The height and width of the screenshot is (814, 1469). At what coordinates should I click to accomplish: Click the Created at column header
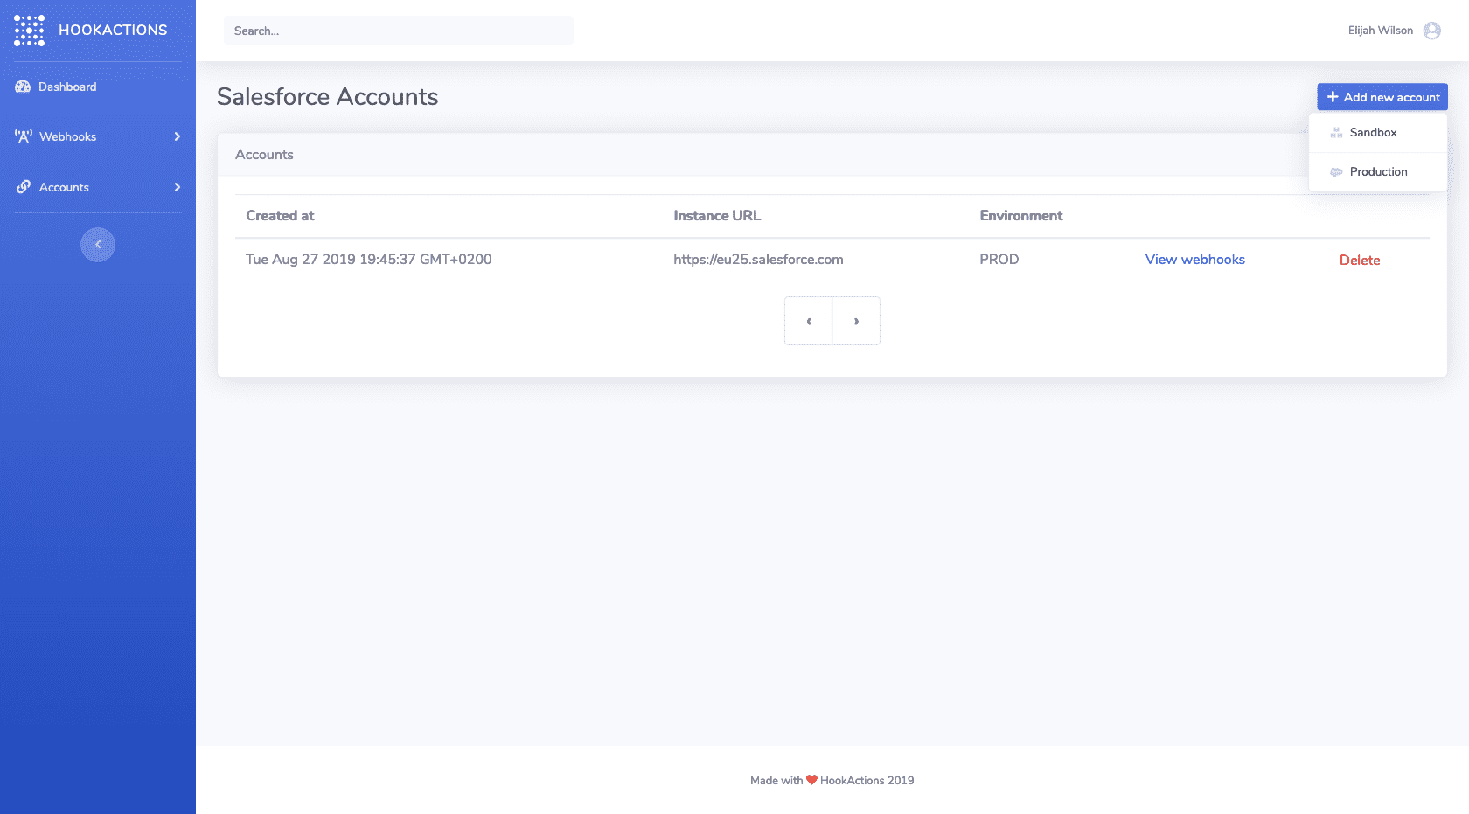[x=280, y=216]
